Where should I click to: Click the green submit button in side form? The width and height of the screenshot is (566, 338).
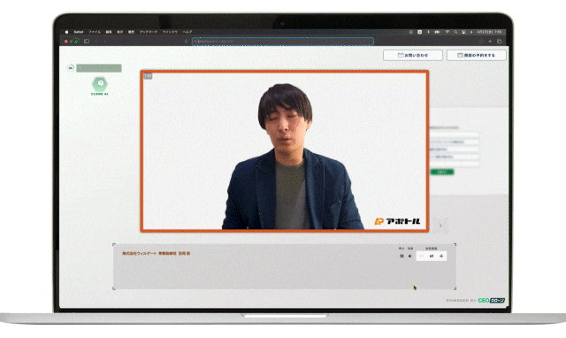(442, 172)
